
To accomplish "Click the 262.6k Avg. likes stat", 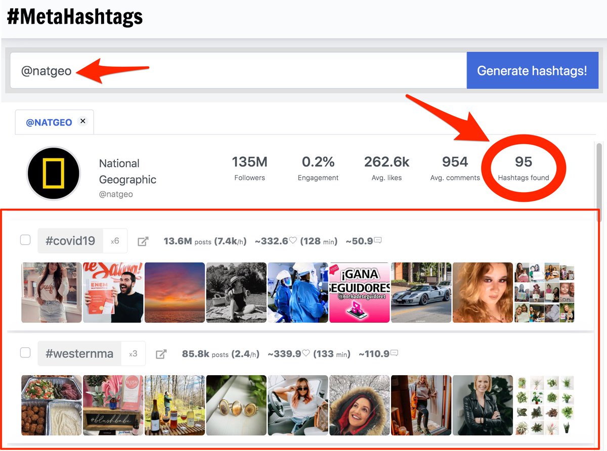I will 387,168.
